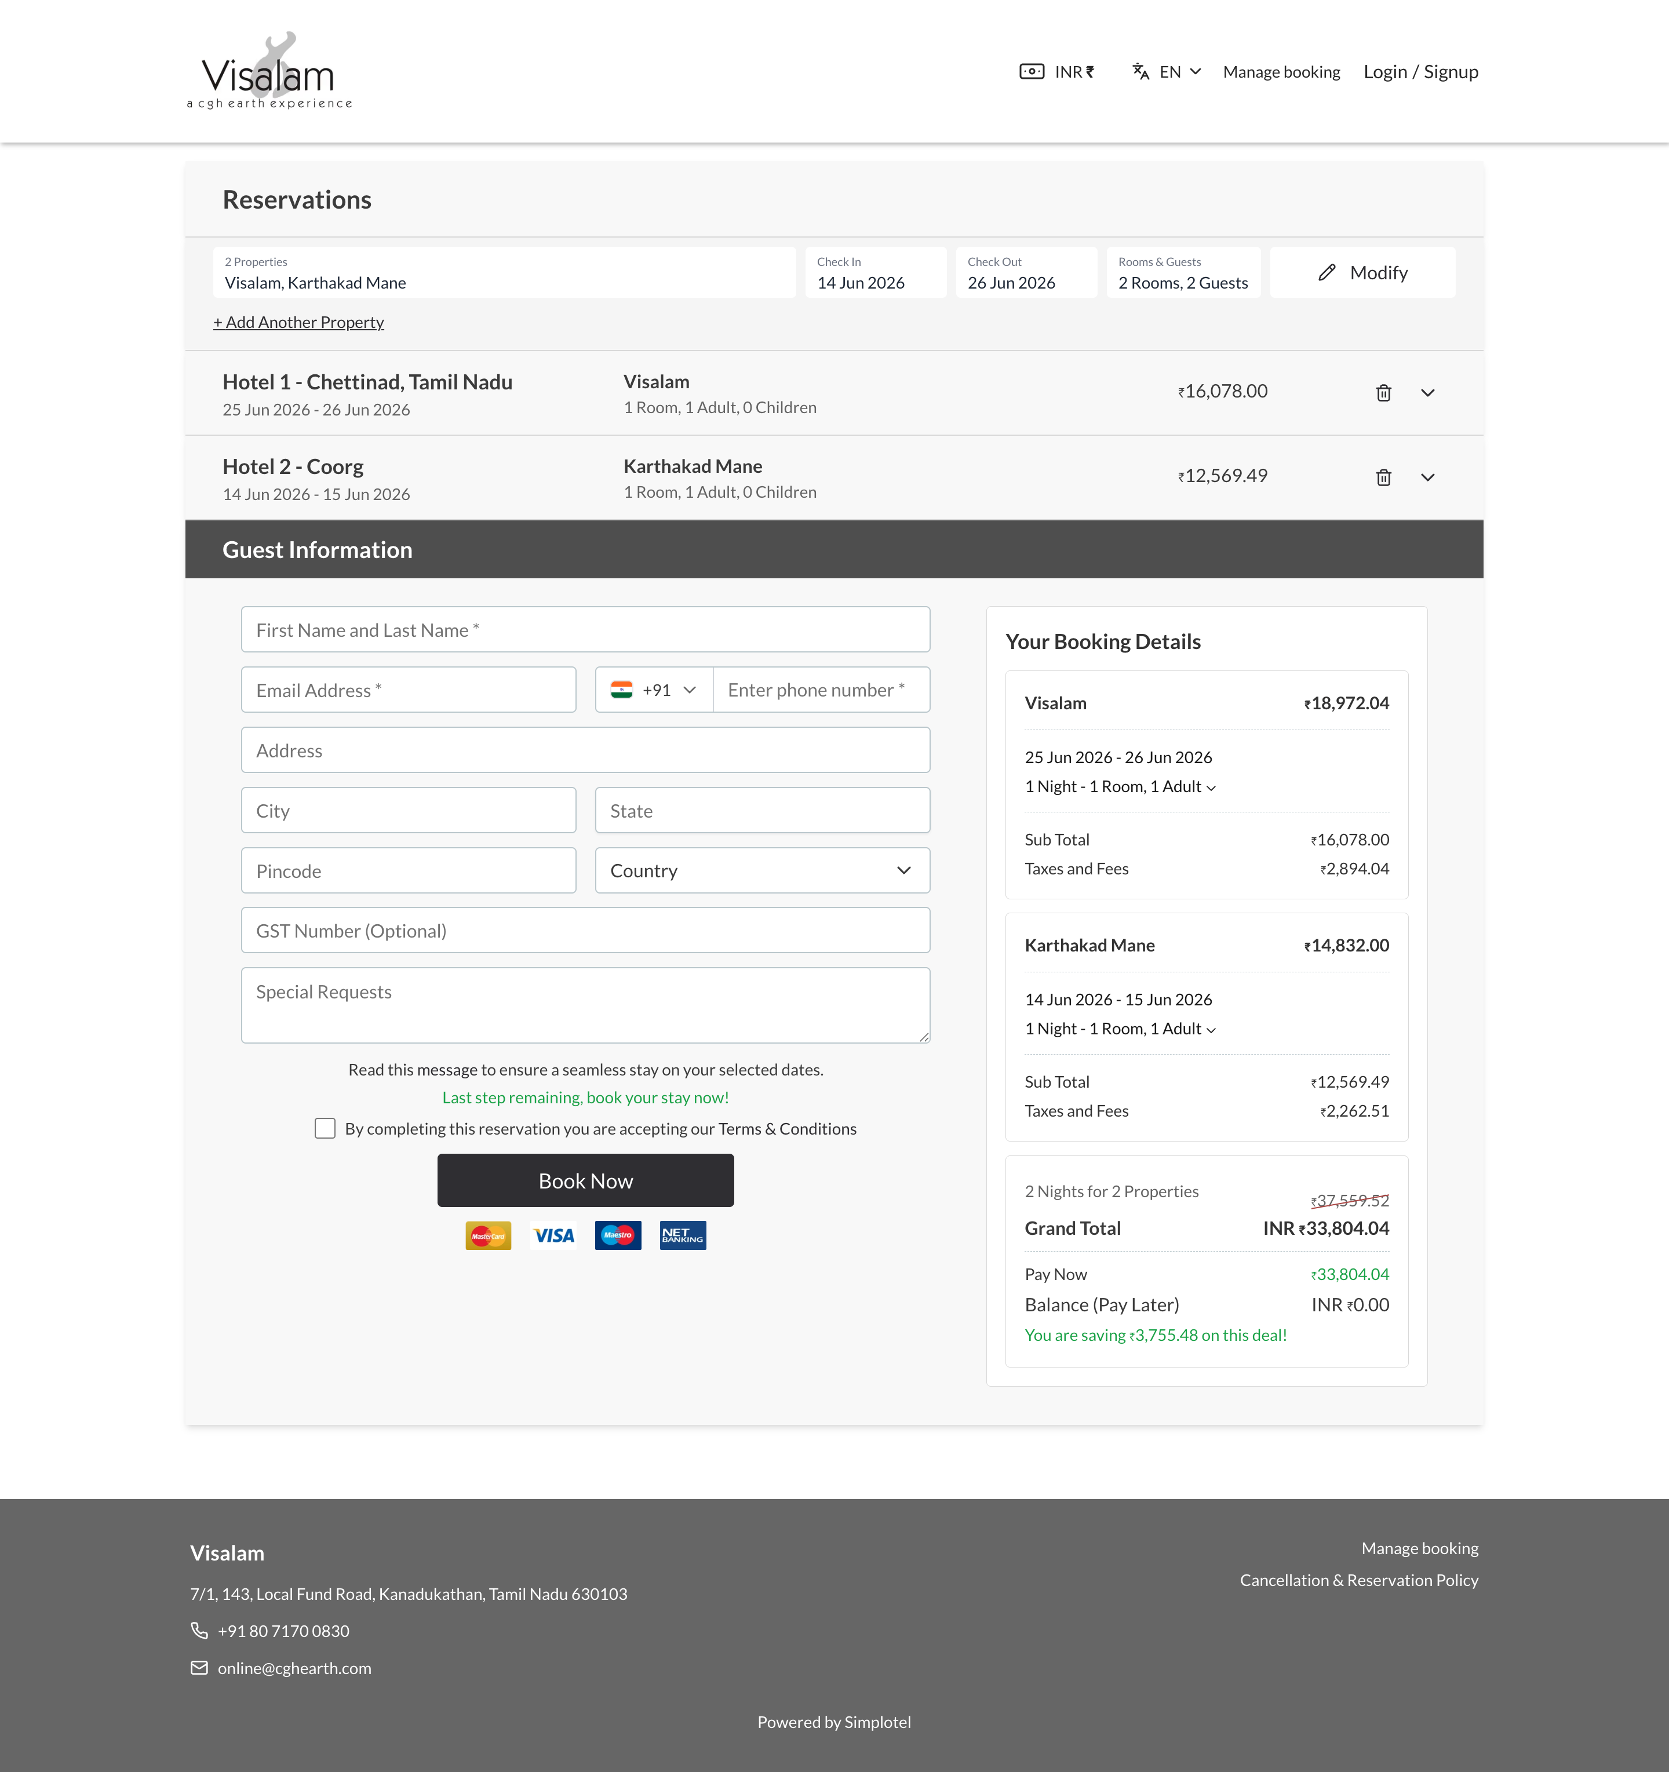Click the savings ₹3,755.48 message
The image size is (1669, 1772).
coord(1156,1335)
